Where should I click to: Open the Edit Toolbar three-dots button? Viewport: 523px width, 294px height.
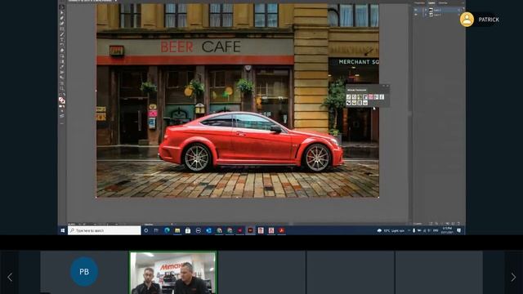coord(62,123)
